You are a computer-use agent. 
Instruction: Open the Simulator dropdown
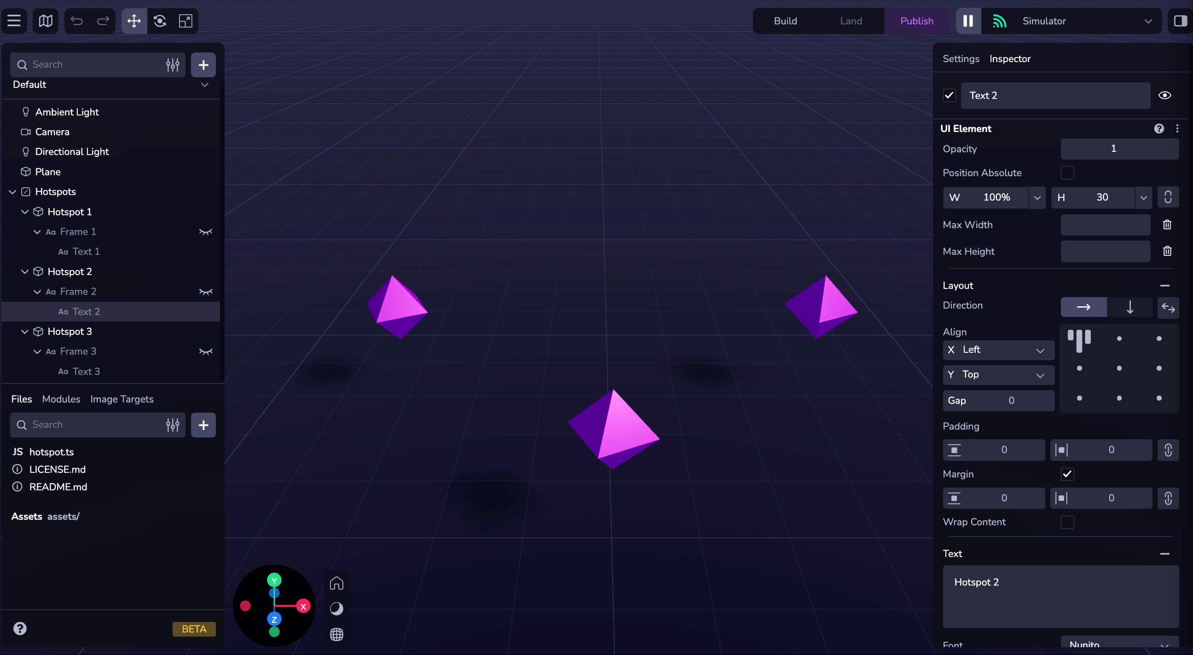click(x=1148, y=21)
